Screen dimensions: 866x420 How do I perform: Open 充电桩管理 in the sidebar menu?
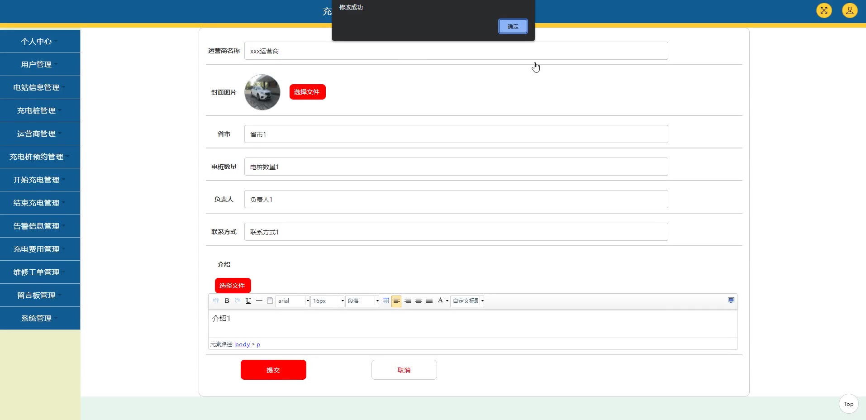click(x=37, y=111)
